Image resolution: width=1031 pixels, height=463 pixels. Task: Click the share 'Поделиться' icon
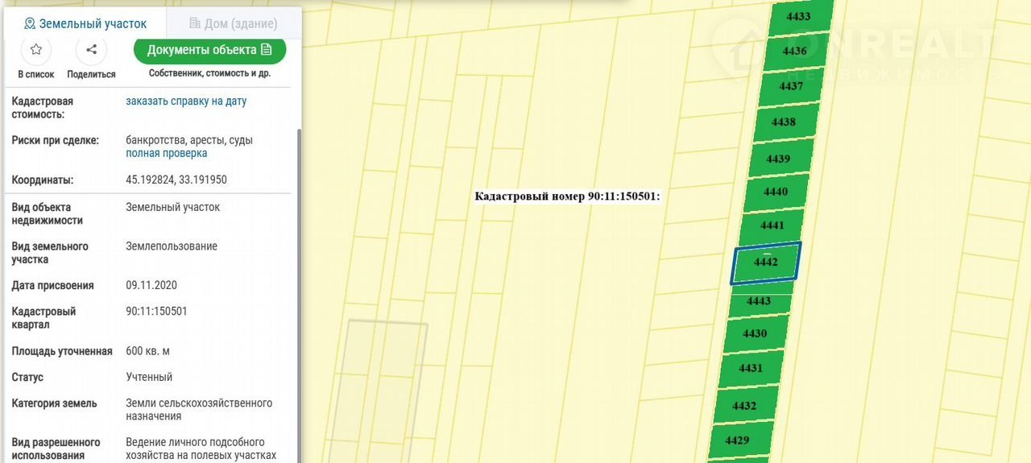[x=91, y=50]
